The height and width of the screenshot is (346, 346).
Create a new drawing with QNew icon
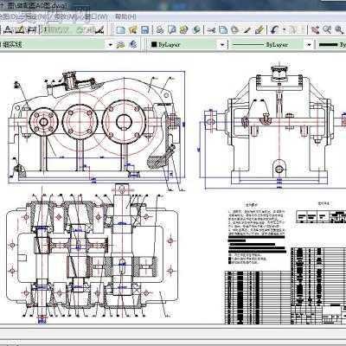point(121,29)
